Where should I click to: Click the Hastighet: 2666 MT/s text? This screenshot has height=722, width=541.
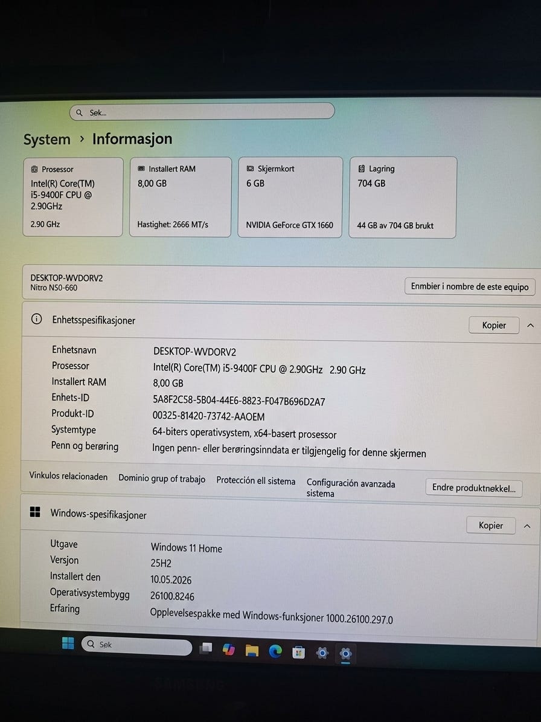tap(173, 225)
